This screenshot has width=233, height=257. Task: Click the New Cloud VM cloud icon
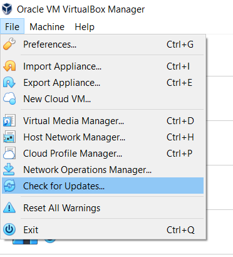[9, 98]
